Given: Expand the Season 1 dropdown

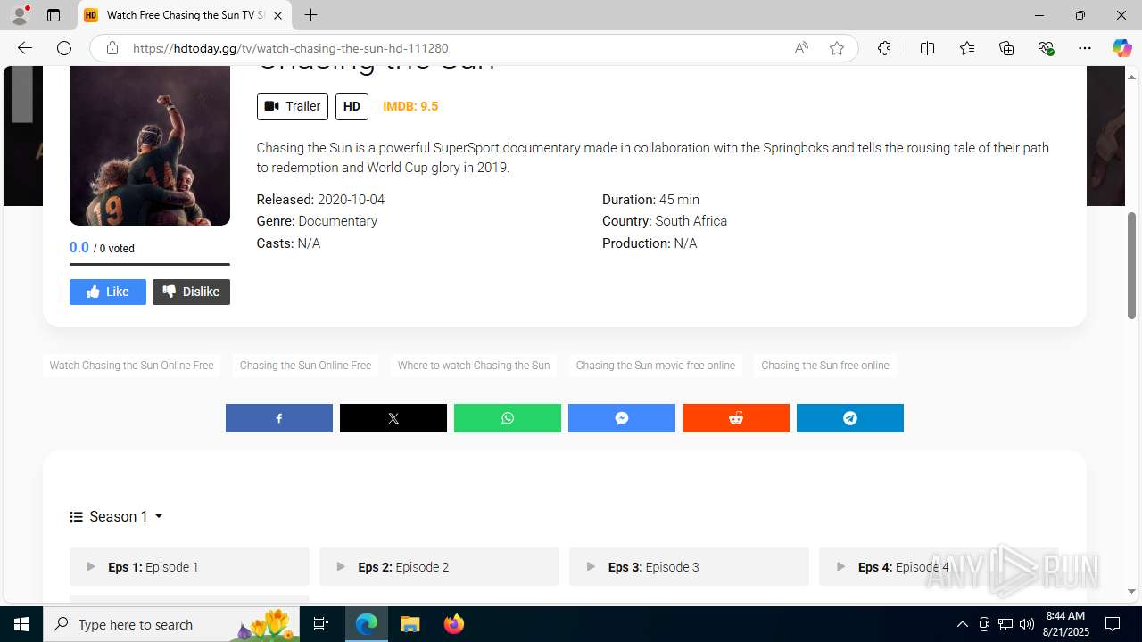Looking at the screenshot, I should pos(116,516).
